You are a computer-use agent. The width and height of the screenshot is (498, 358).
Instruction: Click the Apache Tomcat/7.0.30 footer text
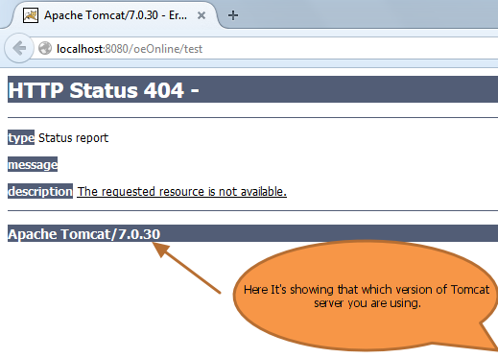83,234
